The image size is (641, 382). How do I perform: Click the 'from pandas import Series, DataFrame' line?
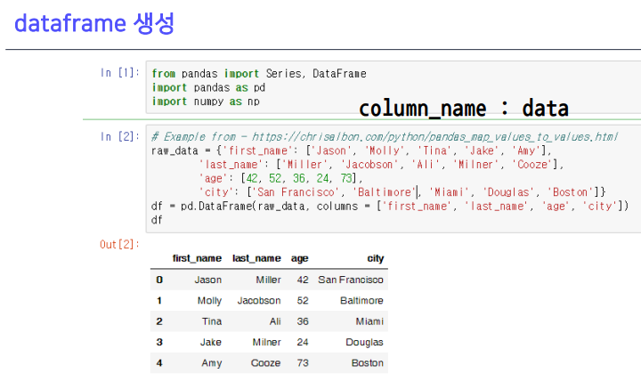tap(259, 74)
